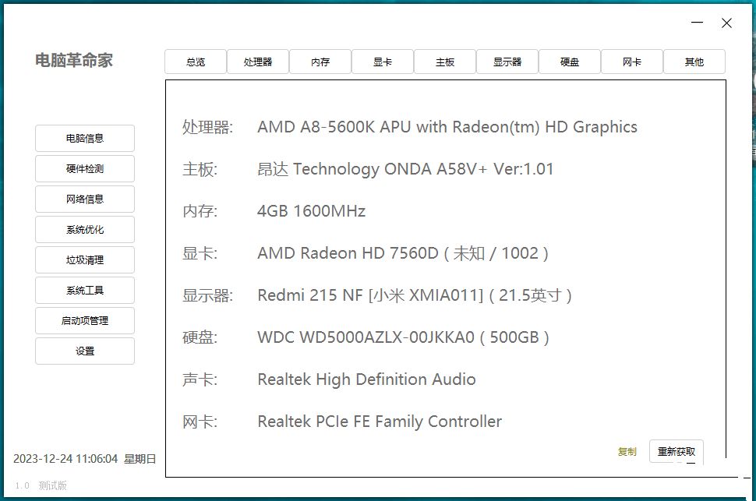View the 显示器 tab
The height and width of the screenshot is (501, 756).
pos(507,62)
